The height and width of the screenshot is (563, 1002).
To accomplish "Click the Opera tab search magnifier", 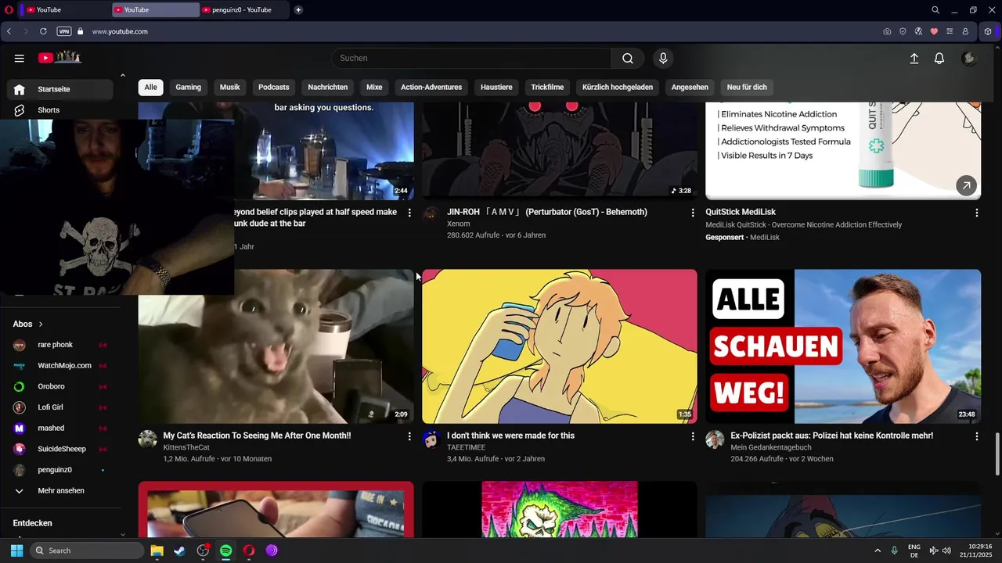I will [935, 10].
